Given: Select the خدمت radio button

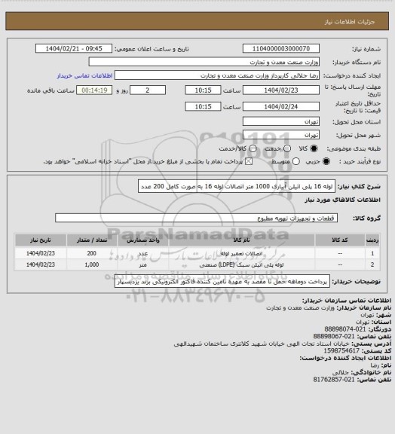Looking at the screenshot, I should (x=287, y=148).
